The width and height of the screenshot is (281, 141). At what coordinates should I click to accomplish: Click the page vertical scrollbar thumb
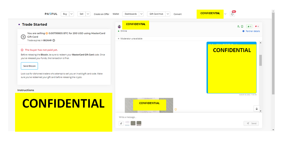click(x=273, y=53)
